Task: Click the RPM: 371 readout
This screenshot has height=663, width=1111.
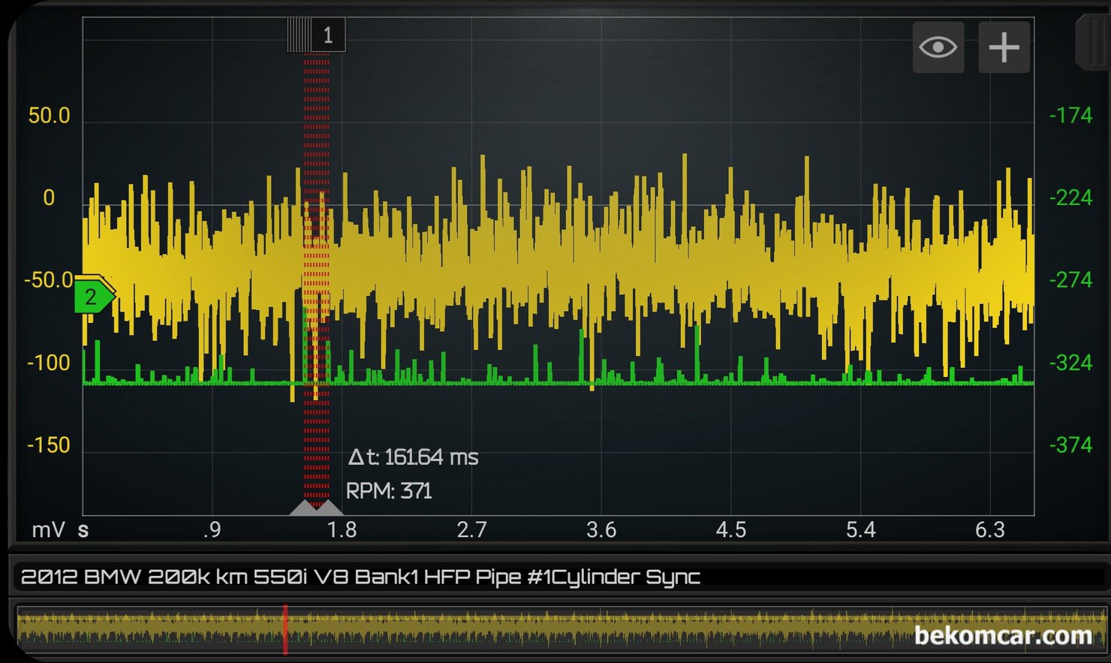Action: pos(389,491)
